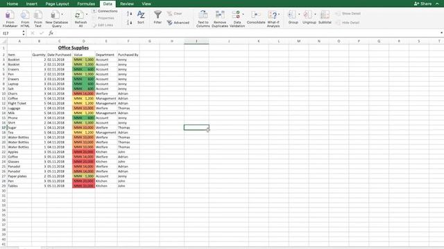Cancel the formula entry X button
The image size is (444, 249).
(33, 33)
